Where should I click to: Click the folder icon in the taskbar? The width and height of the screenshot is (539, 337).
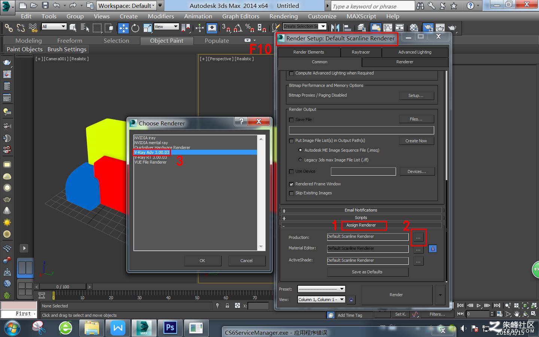(92, 328)
